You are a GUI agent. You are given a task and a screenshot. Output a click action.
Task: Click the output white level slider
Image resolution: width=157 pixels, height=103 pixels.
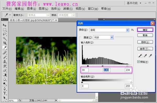point(131,82)
